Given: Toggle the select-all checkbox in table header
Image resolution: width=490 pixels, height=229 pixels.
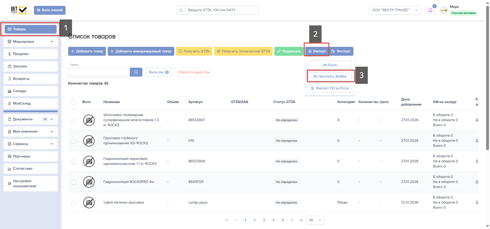Looking at the screenshot, I should click(74, 102).
